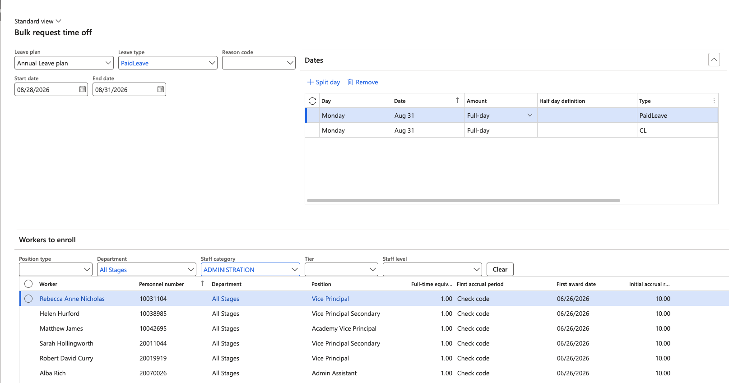Viewport: 729px width, 383px height.
Task: Collapse the Dates section
Action: pyautogui.click(x=714, y=60)
